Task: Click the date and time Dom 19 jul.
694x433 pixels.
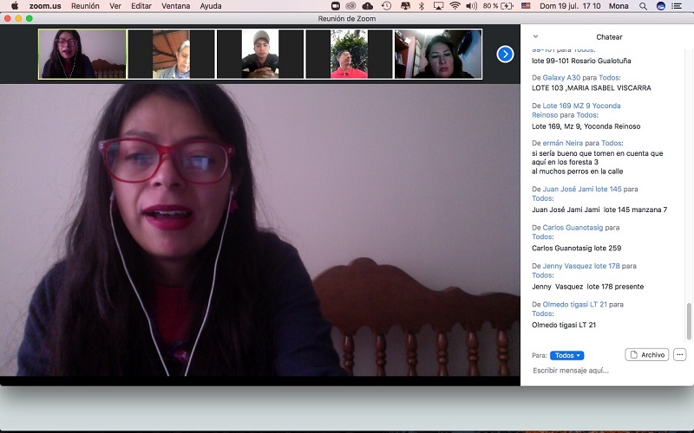Action: (570, 6)
